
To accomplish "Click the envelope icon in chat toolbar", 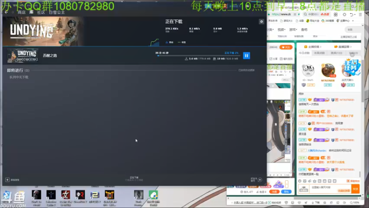I will tap(304, 181).
